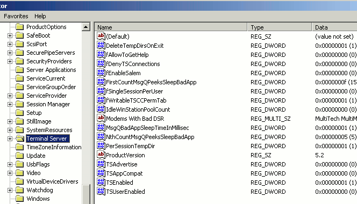Expand the StillImage key
Screen dimensions: 357x204
10,121
